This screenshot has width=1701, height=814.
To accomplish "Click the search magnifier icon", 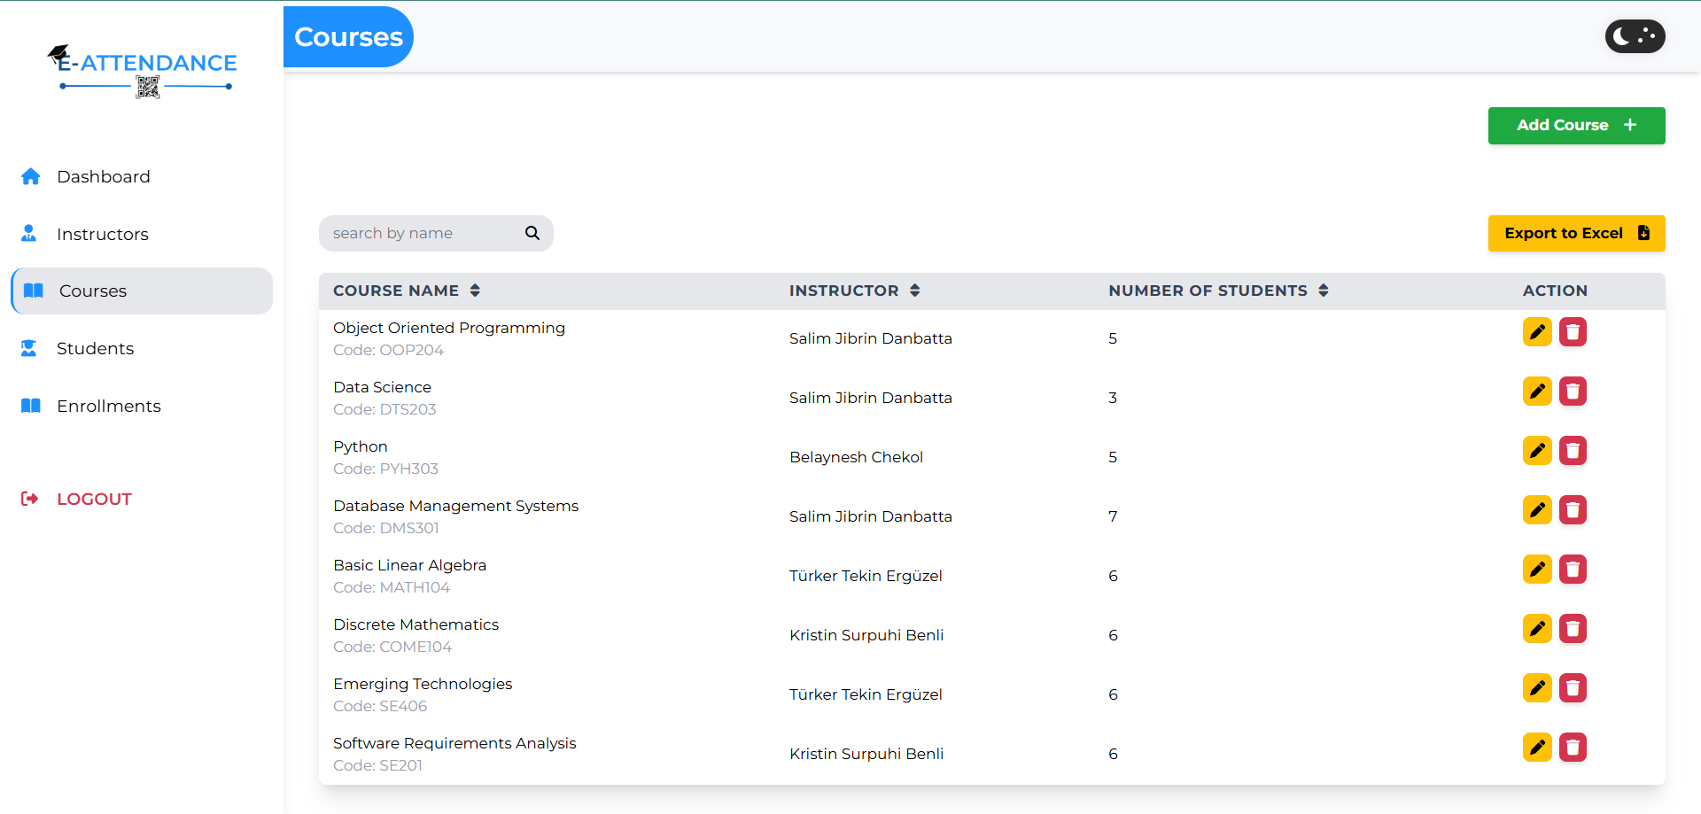I will (532, 233).
